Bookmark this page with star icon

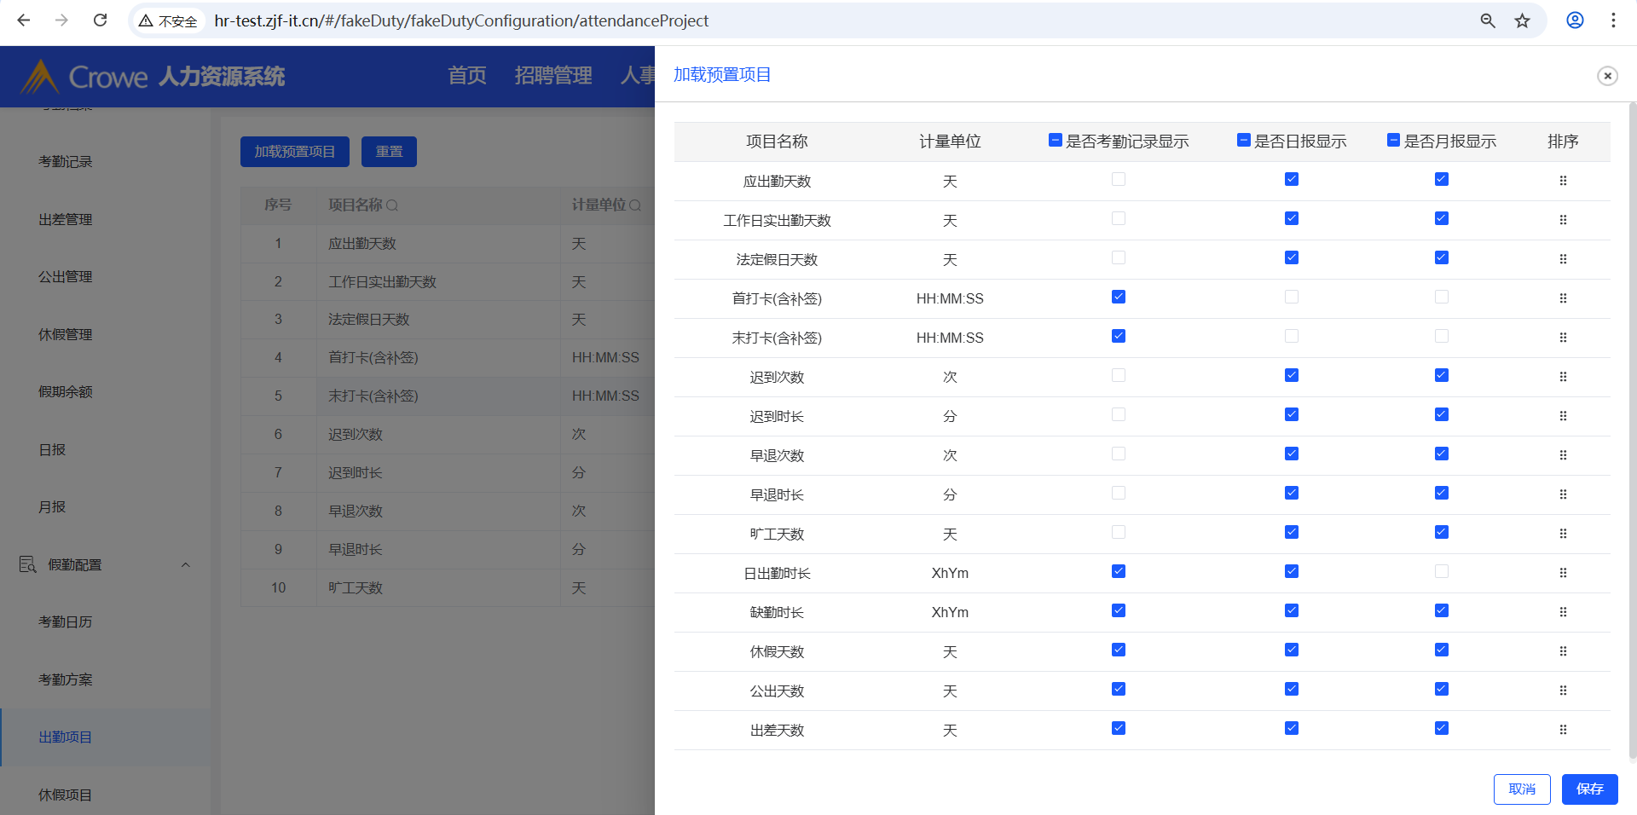click(1522, 20)
